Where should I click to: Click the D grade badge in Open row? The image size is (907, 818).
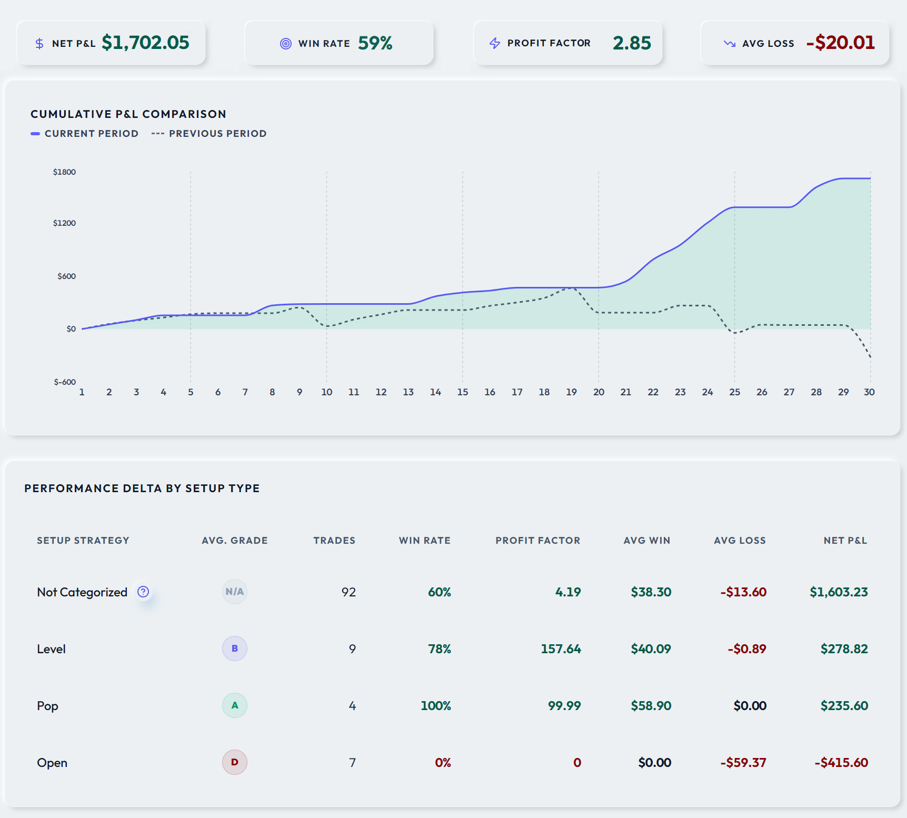coord(235,762)
